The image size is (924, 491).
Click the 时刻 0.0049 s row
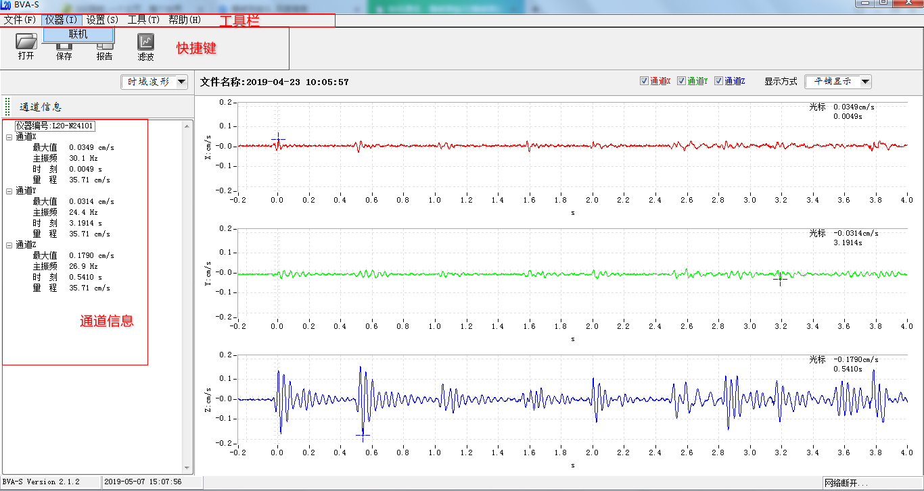click(68, 170)
